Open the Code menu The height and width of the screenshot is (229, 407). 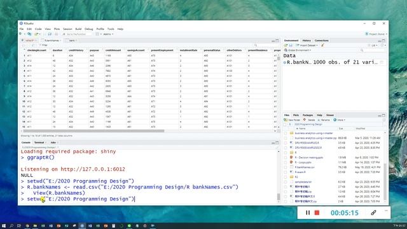click(x=38, y=29)
